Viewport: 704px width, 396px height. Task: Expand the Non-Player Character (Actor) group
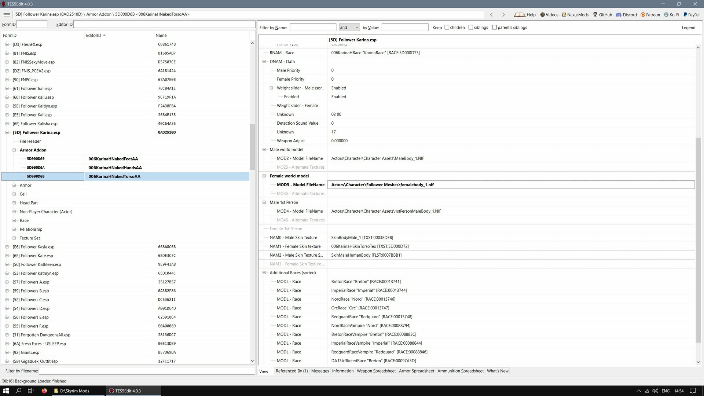coord(14,212)
